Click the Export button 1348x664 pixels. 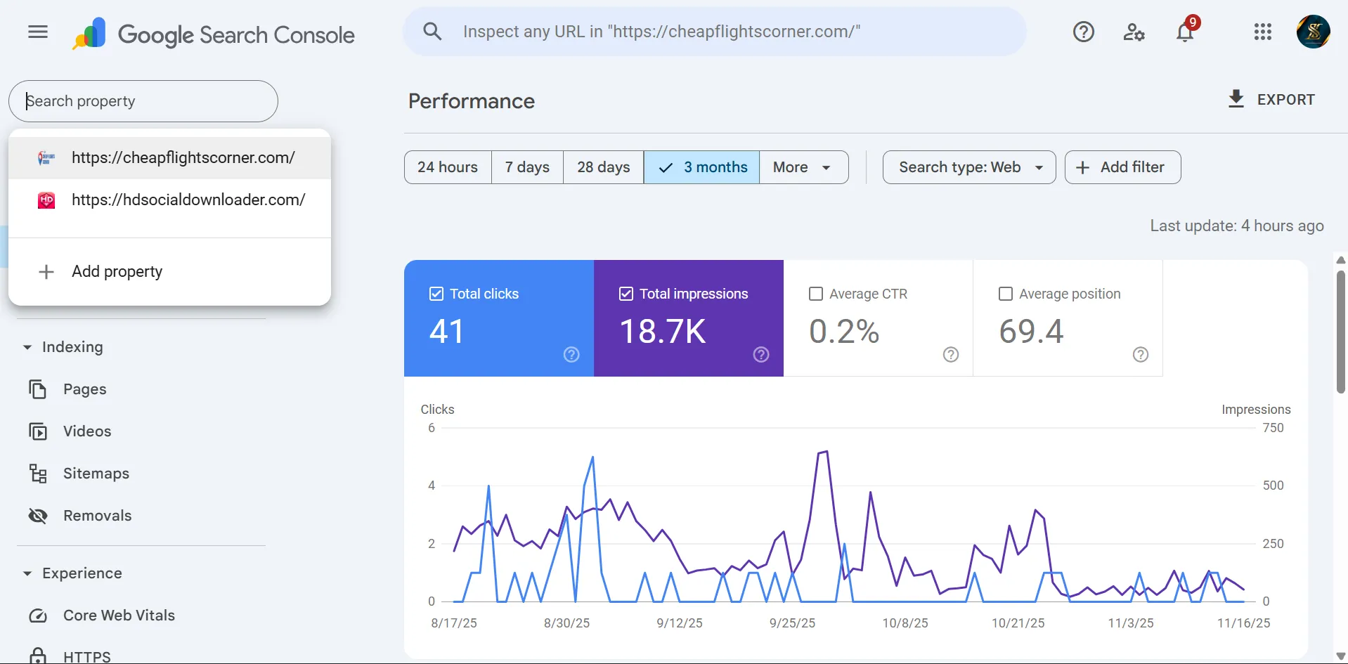pyautogui.click(x=1271, y=100)
